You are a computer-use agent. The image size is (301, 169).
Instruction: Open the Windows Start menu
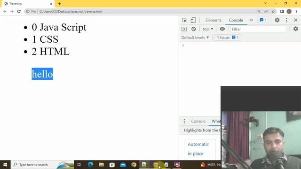tap(5, 165)
